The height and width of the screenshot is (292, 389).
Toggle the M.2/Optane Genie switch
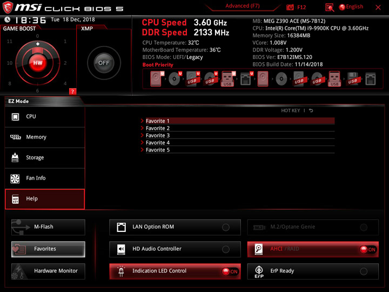pyautogui.click(x=364, y=227)
